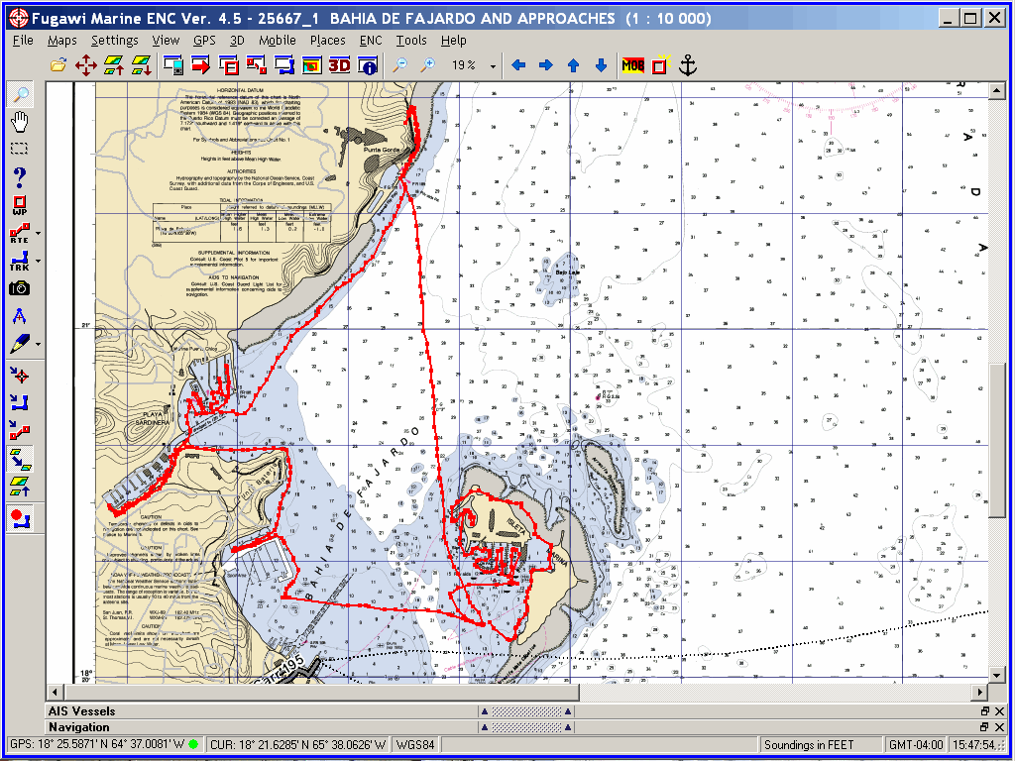Expand the AIS Vessels panel grip
This screenshot has width=1015, height=761.
pos(526,711)
